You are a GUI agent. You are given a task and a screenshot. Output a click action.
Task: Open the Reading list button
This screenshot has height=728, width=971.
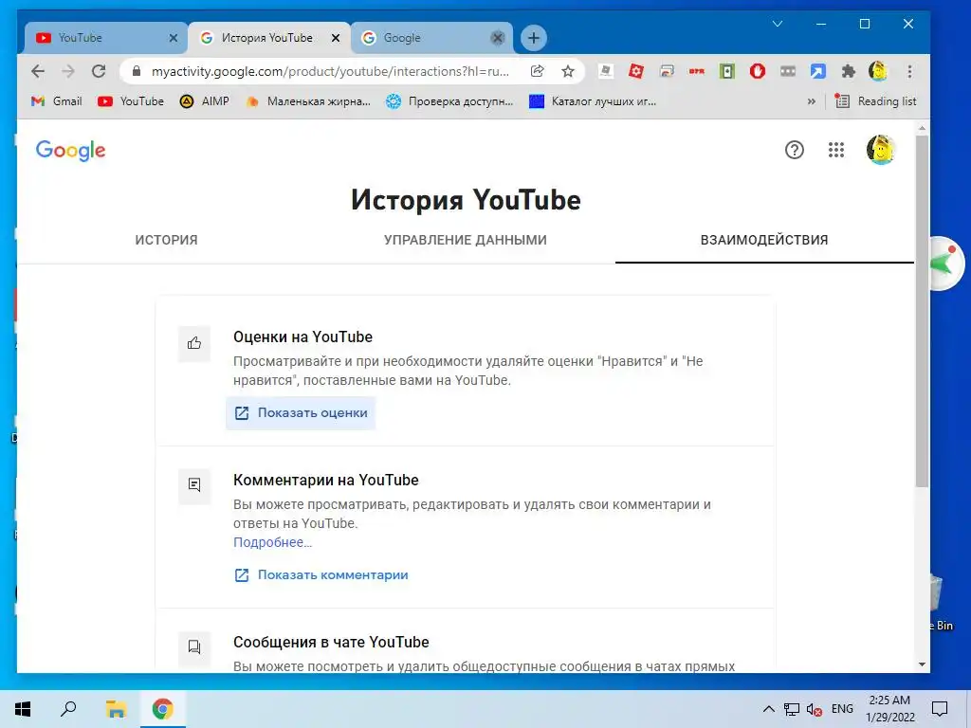(x=875, y=101)
